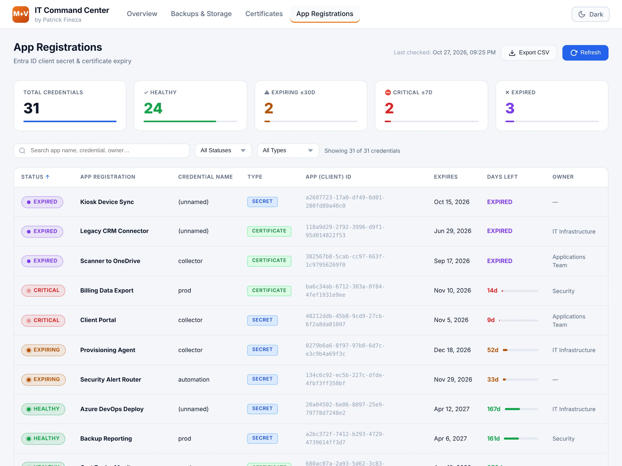The height and width of the screenshot is (466, 622).
Task: Click the Expired 3 summary card
Action: point(552,106)
